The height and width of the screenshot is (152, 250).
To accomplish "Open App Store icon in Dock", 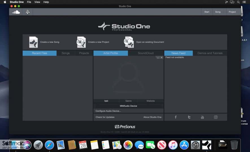I will tap(184, 145).
